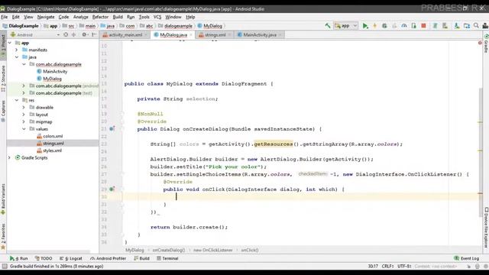489x275 pixels.
Task: Click the onCreateDialog() breadcrumb
Action: click(168, 250)
